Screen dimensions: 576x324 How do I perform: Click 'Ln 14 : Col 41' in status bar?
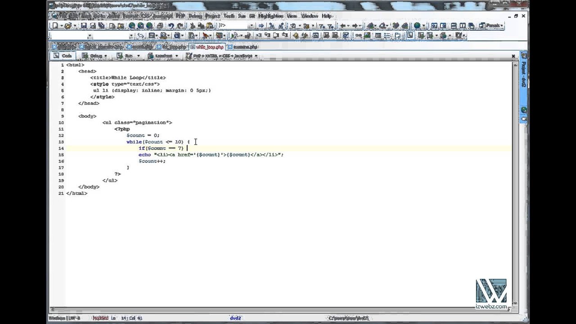[x=127, y=318]
